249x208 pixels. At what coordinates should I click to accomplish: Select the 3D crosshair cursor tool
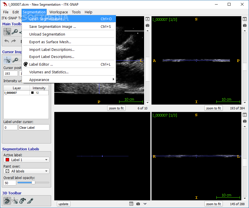coord(15,201)
